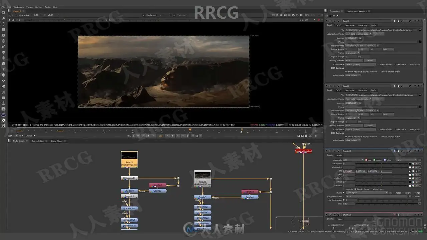Screen dimensions: 427x240
Task: Open the Transform nodes toolbar icon
Action: (x=3, y=58)
